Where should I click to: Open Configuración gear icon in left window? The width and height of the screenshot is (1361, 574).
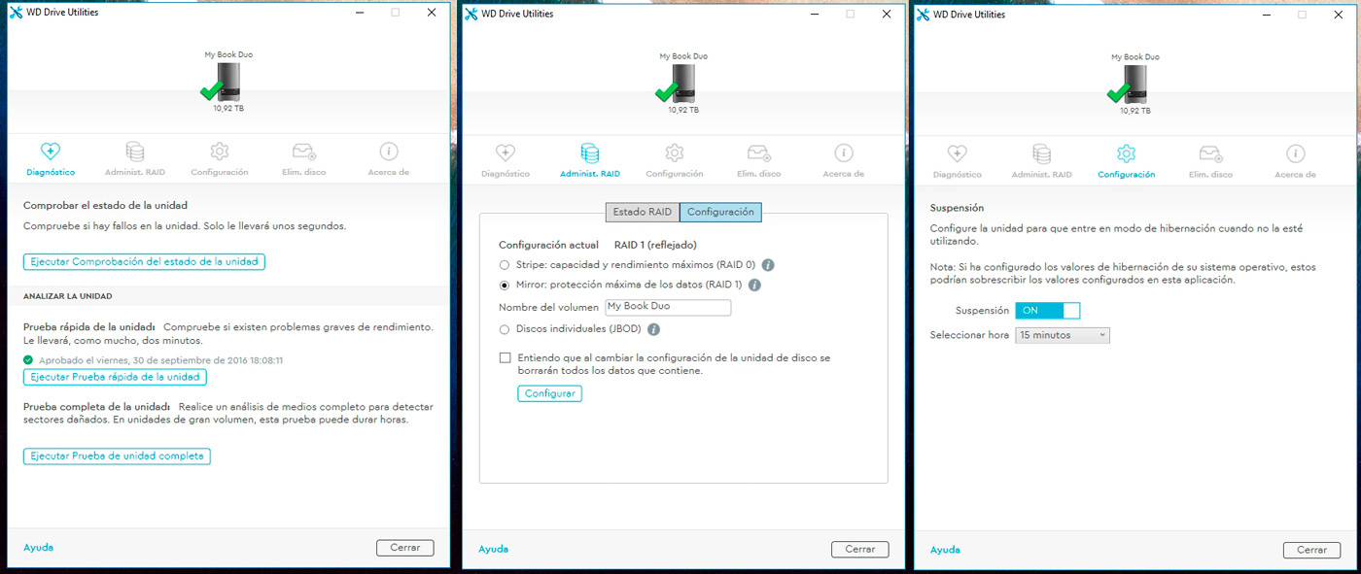(x=220, y=152)
